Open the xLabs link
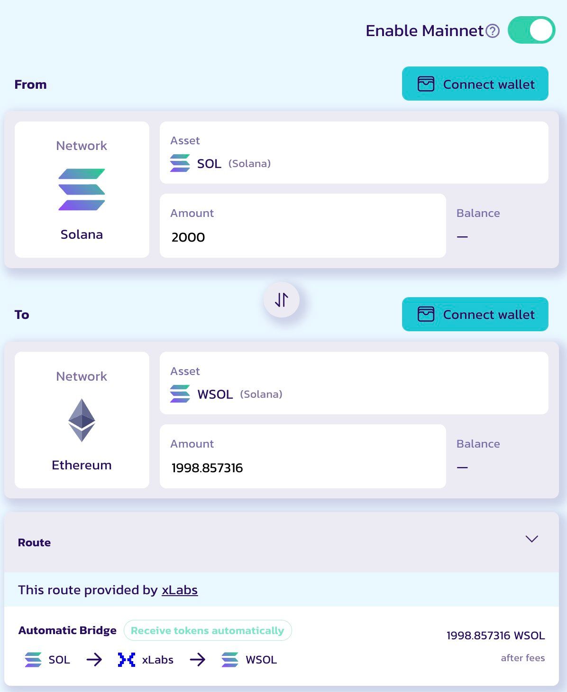The image size is (567, 692). (179, 590)
